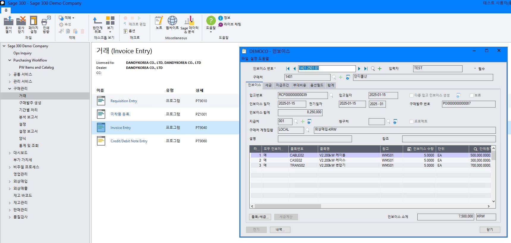This screenshot has height=243, width=511.
Task: Click the 회사 열기 (open company) icon
Action: click(9, 21)
